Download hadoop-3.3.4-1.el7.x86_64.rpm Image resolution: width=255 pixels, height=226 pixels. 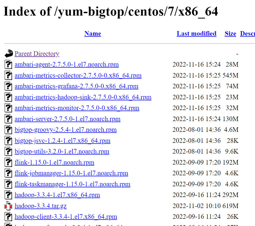coord(57,195)
